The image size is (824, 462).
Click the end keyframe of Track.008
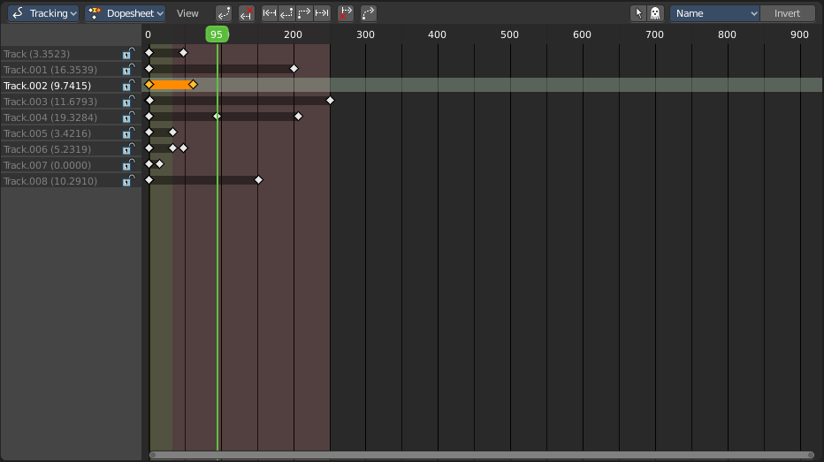(258, 179)
